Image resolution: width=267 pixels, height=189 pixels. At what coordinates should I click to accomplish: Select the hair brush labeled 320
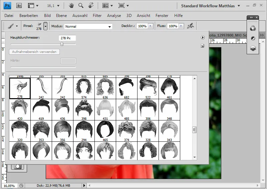[x=20, y=131]
